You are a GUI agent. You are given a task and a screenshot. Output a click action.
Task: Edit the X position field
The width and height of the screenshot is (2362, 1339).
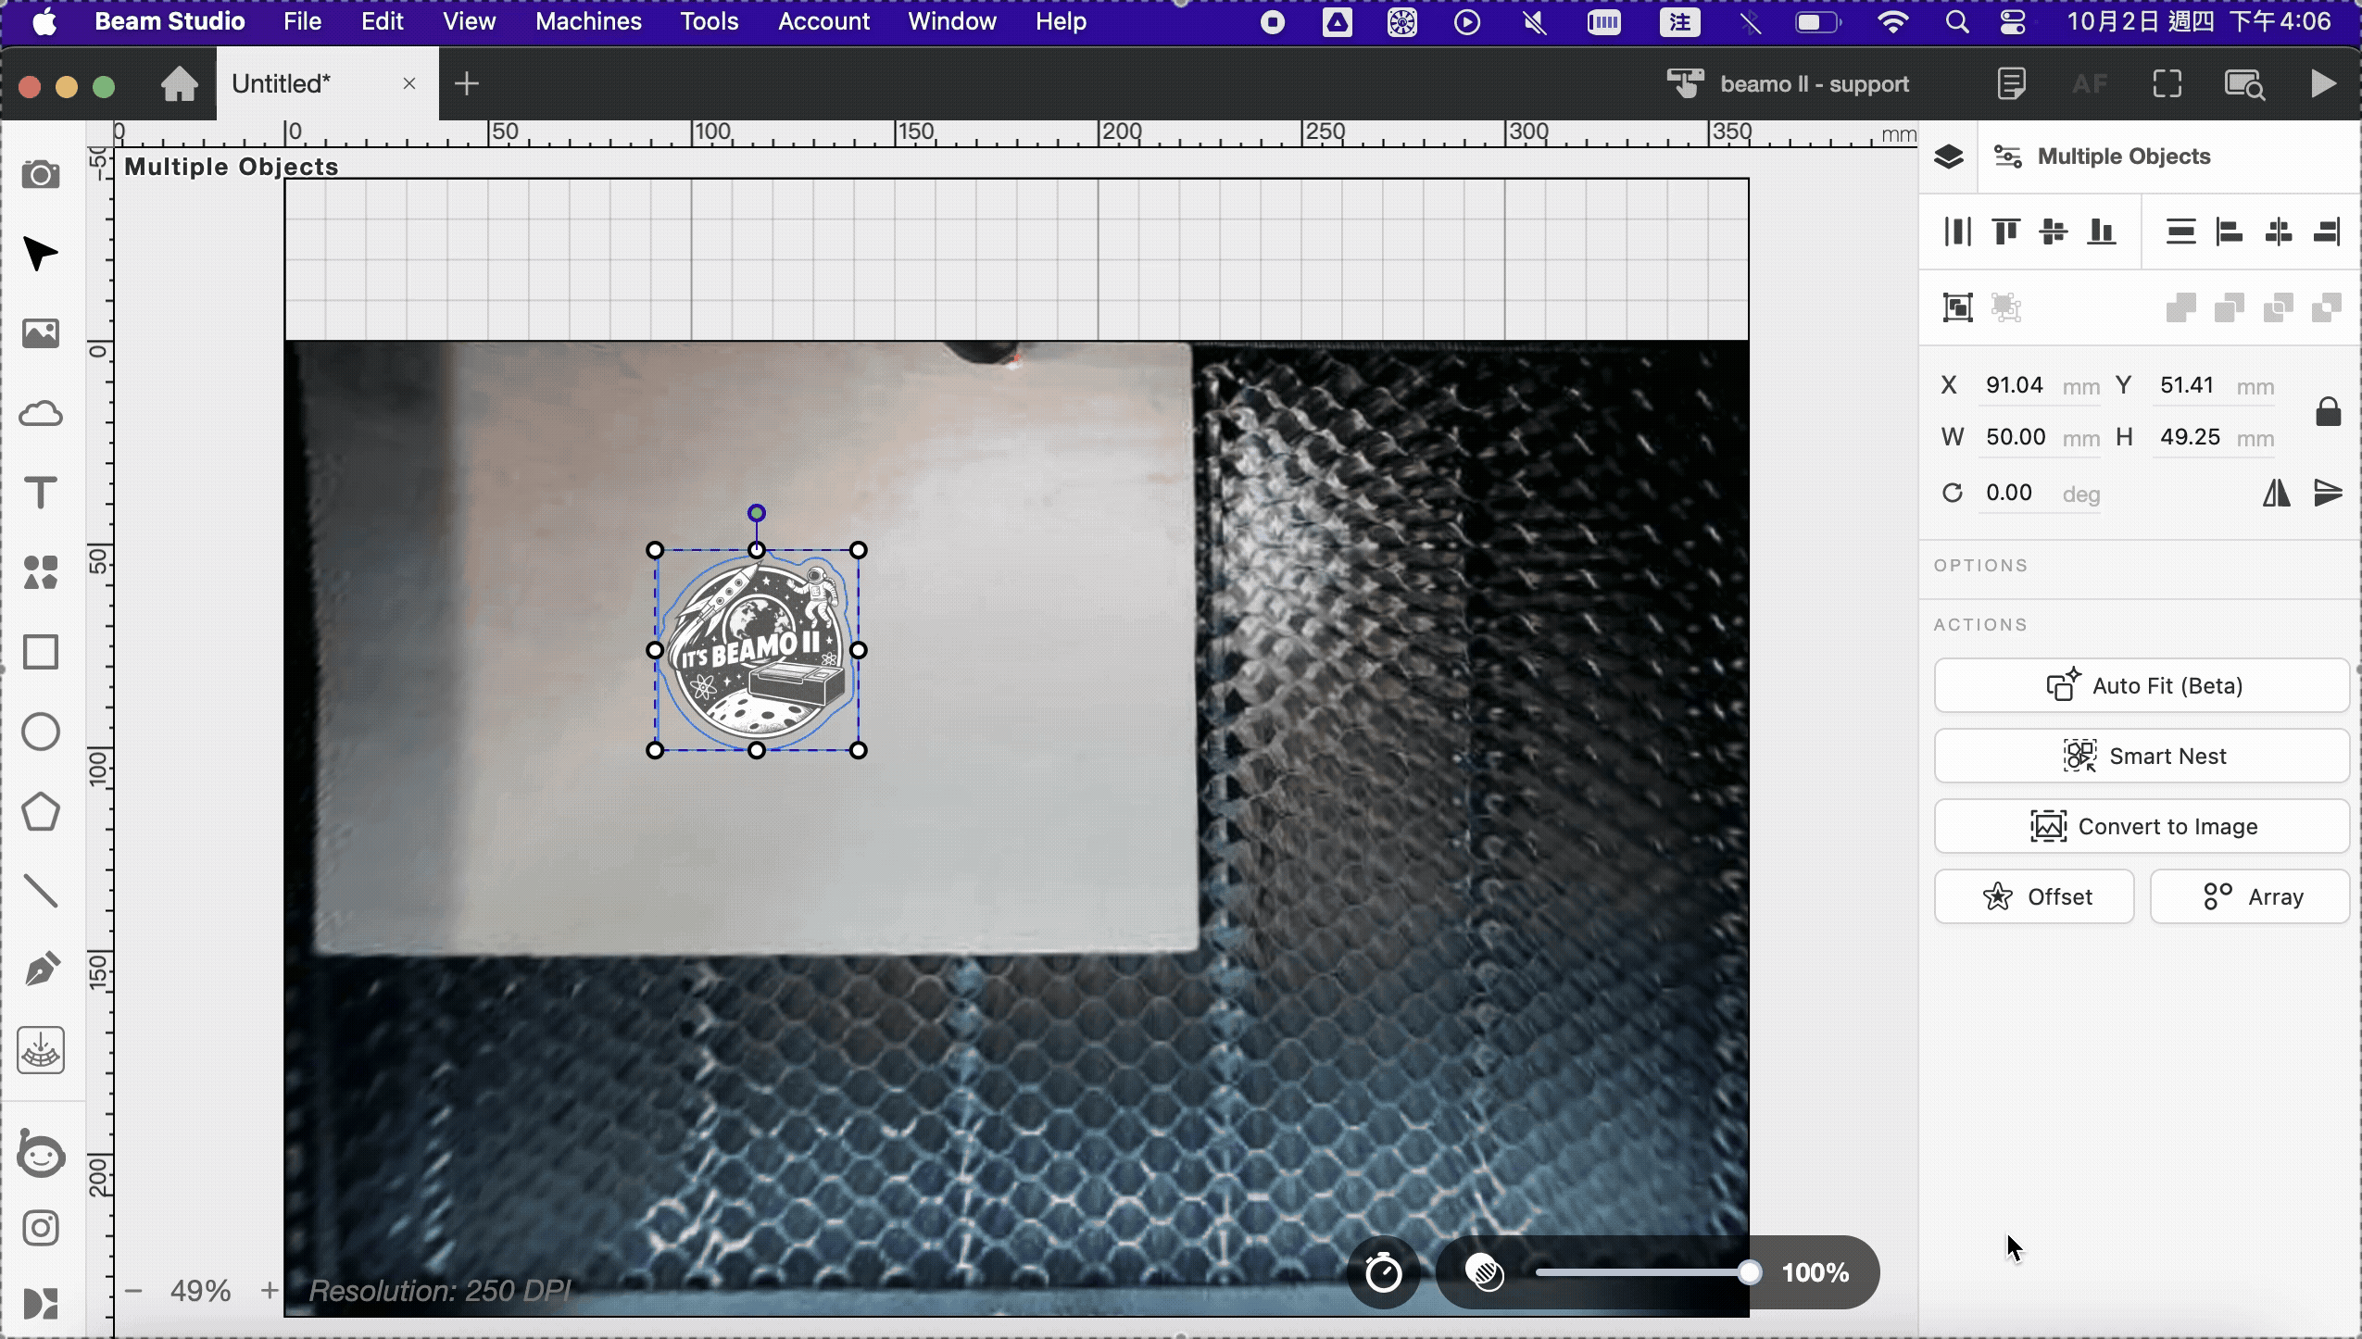click(x=2040, y=386)
